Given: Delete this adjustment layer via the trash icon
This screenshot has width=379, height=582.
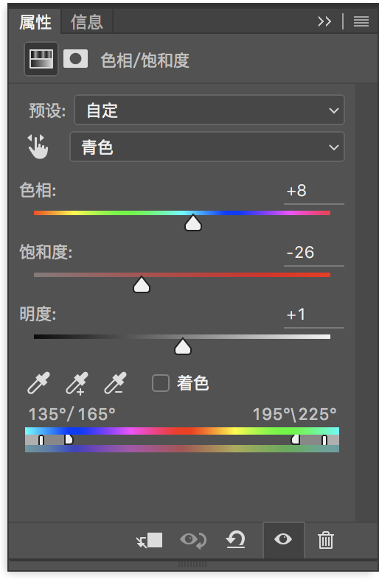Looking at the screenshot, I should point(326,540).
